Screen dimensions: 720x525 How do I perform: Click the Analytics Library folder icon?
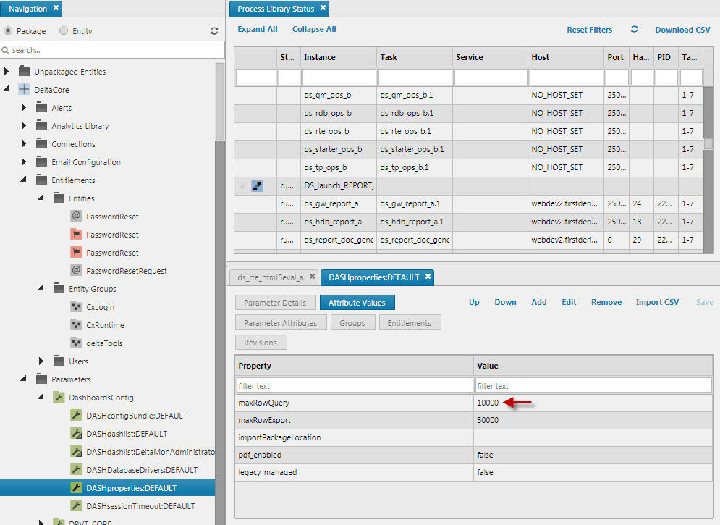(41, 125)
